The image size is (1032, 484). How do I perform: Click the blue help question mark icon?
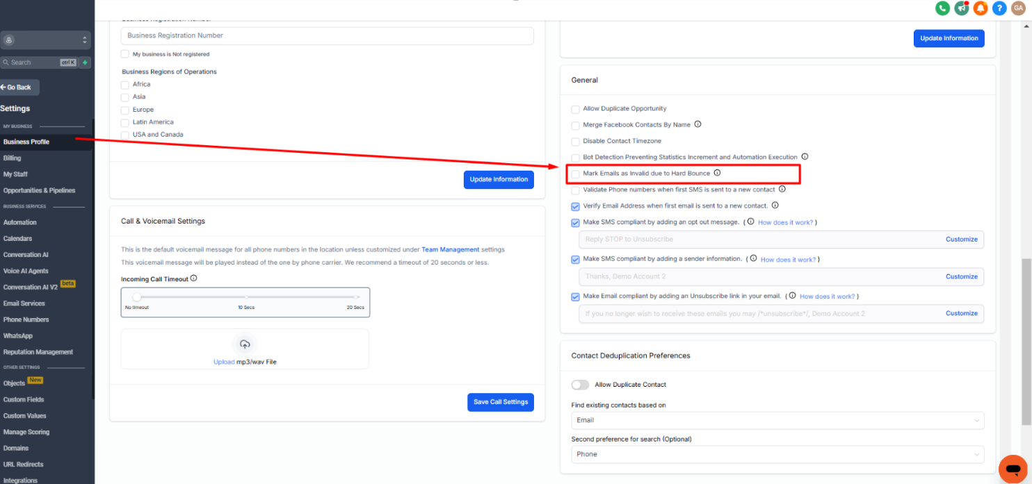[x=999, y=8]
